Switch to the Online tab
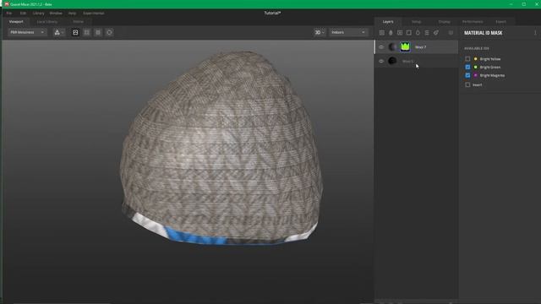The height and width of the screenshot is (304, 541). (79, 21)
